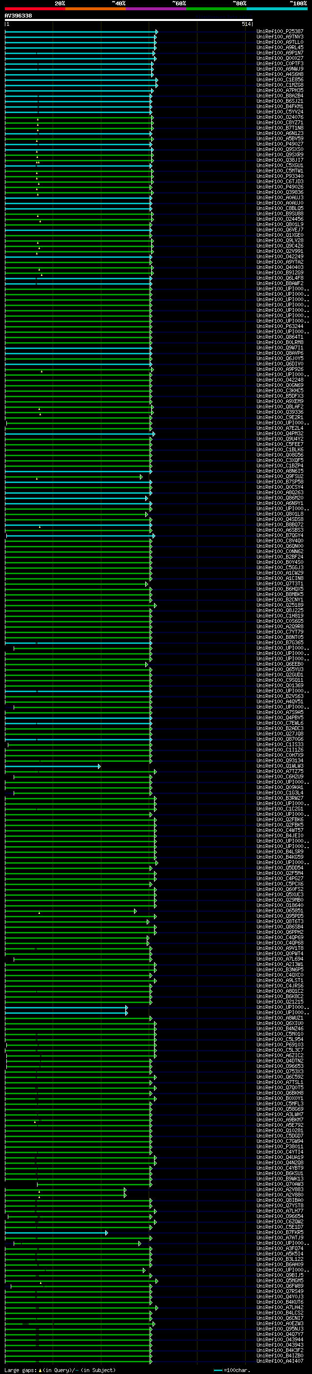Viewport: 312px width, 1374px height.
Task: Click hit label UniRef100_A7PH35
Action: 280,91
